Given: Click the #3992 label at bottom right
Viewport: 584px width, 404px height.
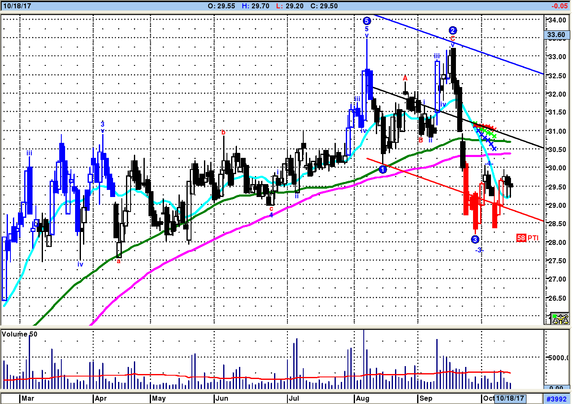Looking at the screenshot, I should point(556,399).
